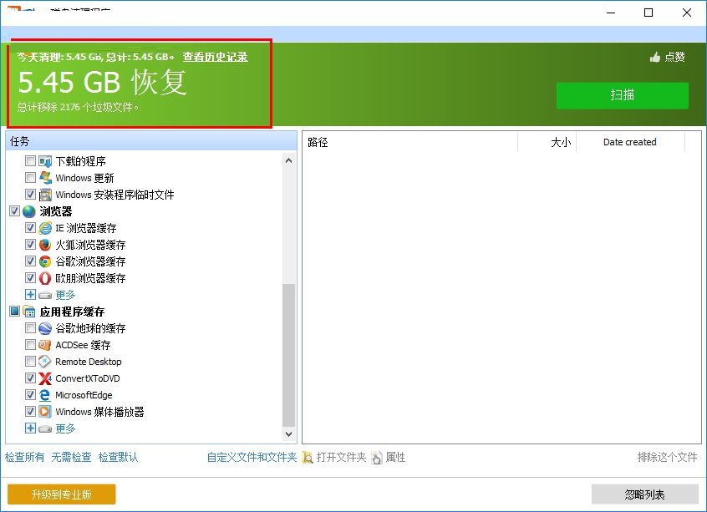Click the green 扫描 scan button
Viewport: 707px width, 512px height.
622,96
